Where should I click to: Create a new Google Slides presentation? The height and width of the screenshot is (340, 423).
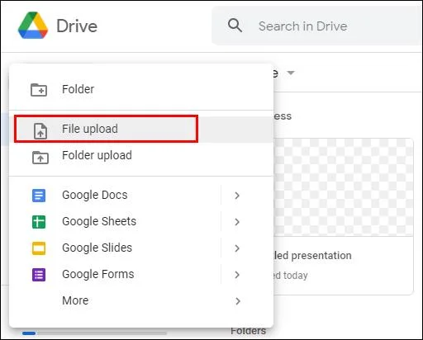(x=115, y=248)
